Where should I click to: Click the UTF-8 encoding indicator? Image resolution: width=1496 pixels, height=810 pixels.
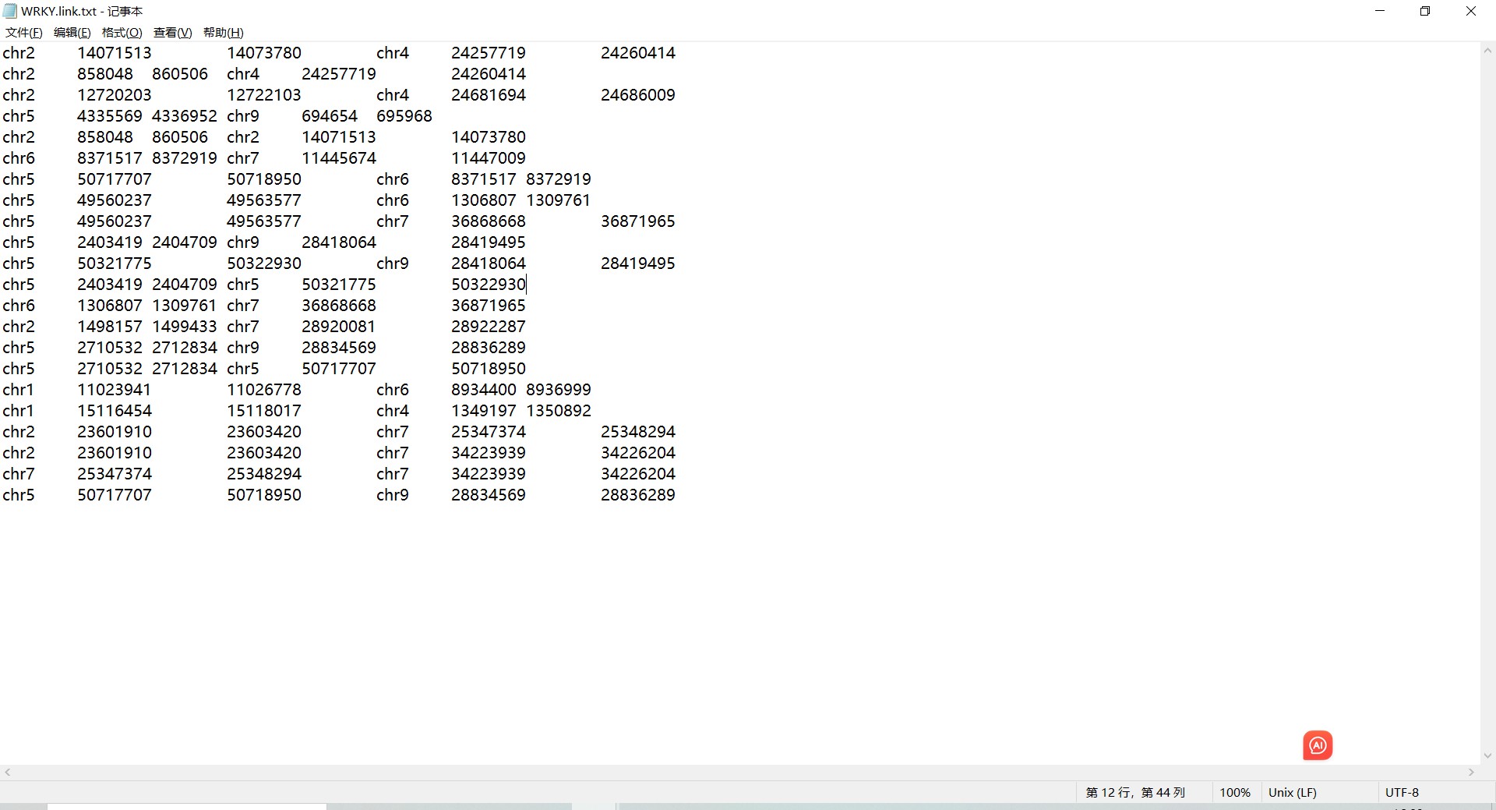(1402, 792)
